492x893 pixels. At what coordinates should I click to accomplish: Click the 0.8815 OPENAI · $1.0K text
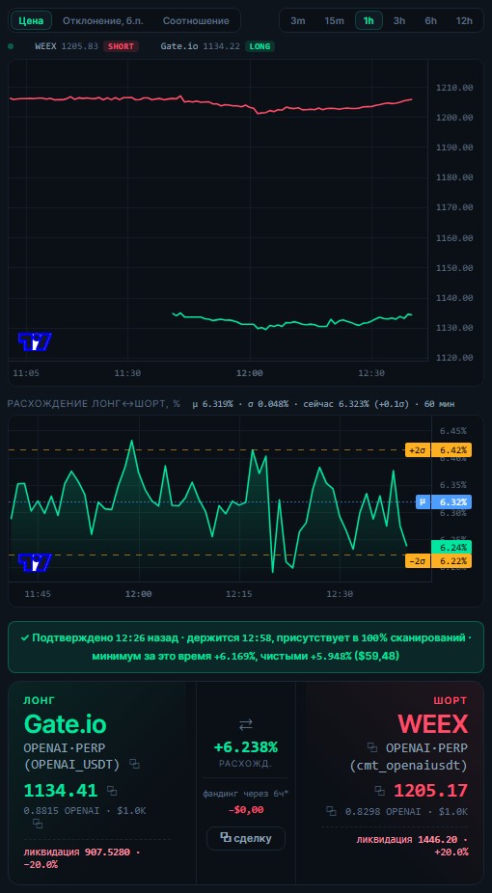(x=85, y=810)
